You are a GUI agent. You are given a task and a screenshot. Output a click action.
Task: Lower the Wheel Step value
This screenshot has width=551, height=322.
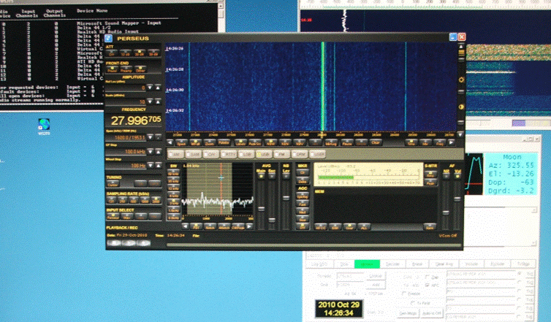click(x=151, y=165)
